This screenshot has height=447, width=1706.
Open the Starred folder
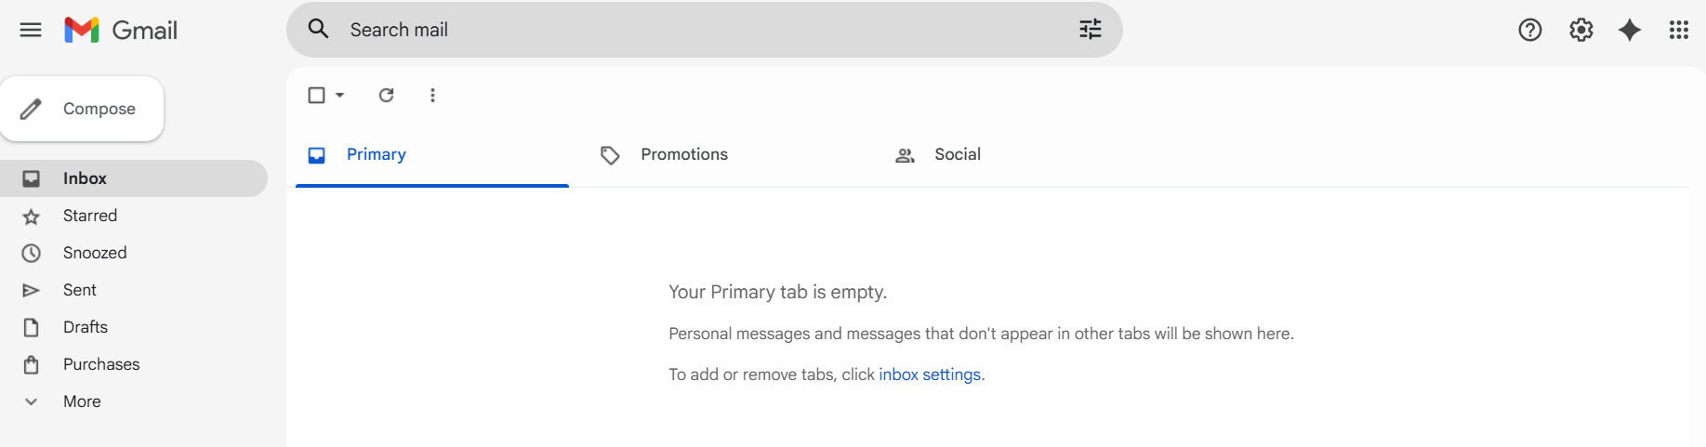pos(90,216)
